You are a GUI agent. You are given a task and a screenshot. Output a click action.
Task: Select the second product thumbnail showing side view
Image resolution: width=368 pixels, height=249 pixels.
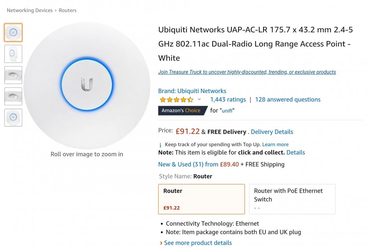pyautogui.click(x=13, y=54)
